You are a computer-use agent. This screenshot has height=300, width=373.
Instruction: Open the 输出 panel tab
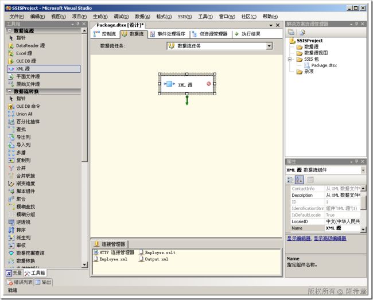tap(43, 282)
